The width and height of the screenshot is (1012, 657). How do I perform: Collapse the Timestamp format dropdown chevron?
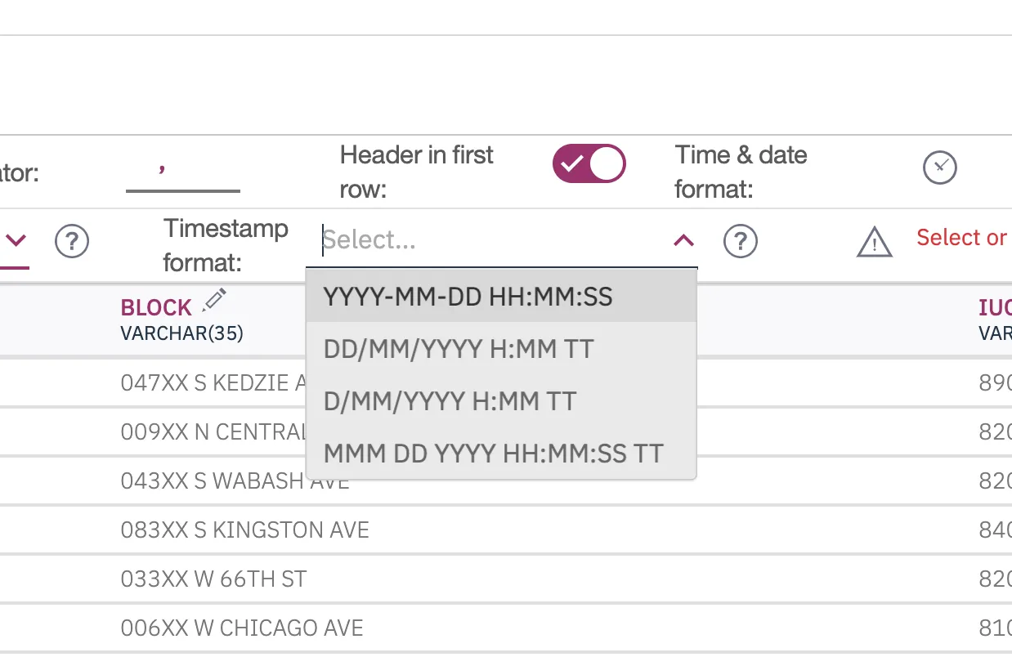[683, 240]
